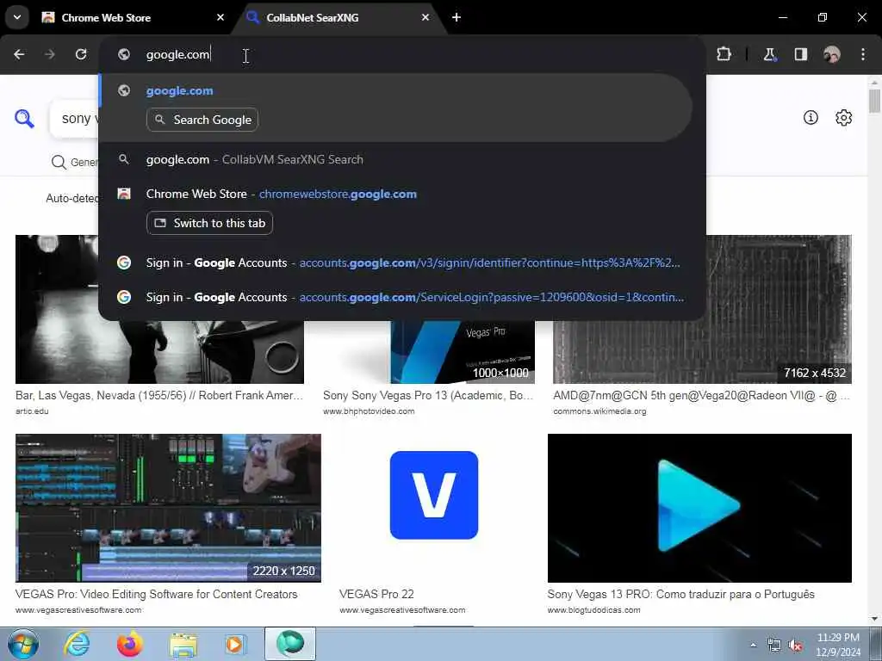The width and height of the screenshot is (882, 661).
Task: Click scrollbar down arrow
Action: 874,619
